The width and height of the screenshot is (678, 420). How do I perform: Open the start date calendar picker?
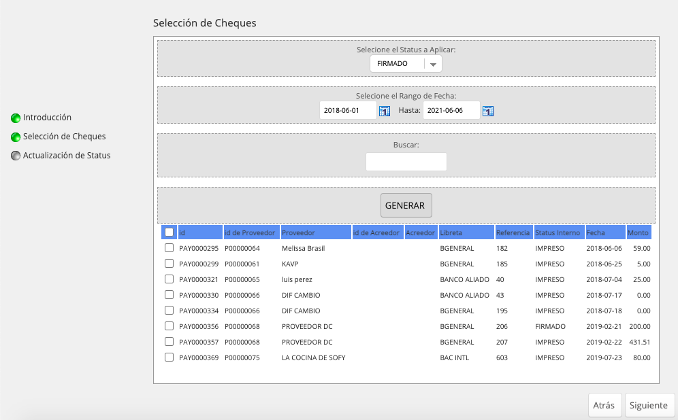pyautogui.click(x=385, y=111)
